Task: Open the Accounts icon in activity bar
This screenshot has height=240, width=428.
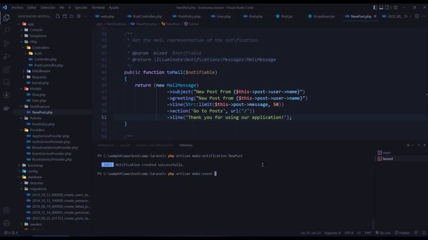Action: 6,210
